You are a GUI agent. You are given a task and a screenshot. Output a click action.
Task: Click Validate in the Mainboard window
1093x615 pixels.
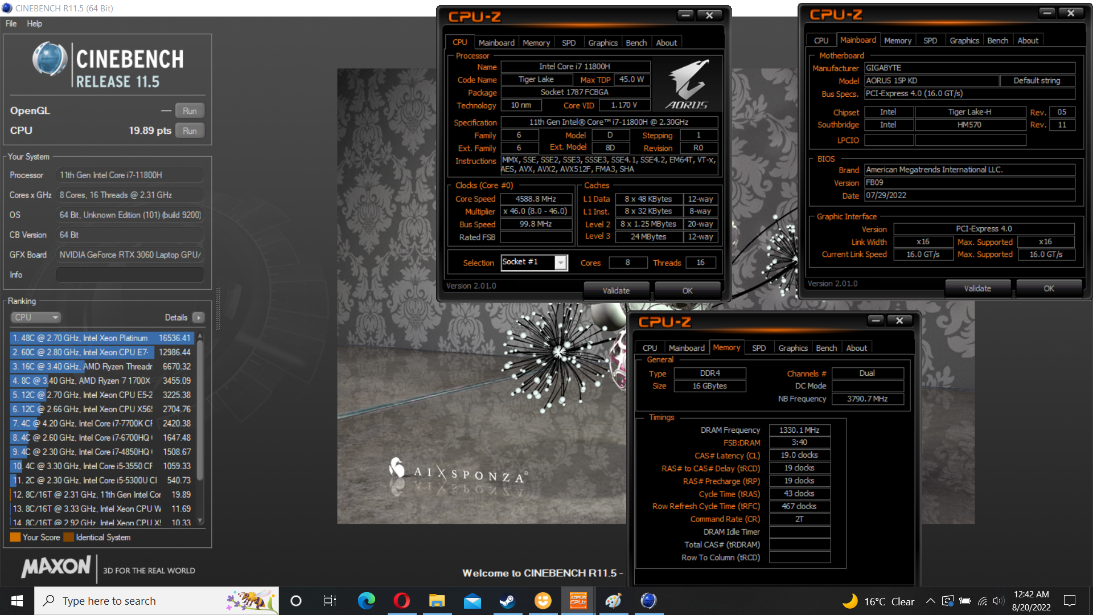tap(977, 288)
